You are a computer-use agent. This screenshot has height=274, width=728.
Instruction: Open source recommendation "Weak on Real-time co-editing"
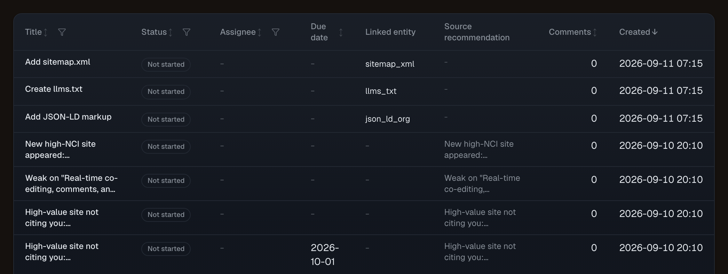click(482, 184)
